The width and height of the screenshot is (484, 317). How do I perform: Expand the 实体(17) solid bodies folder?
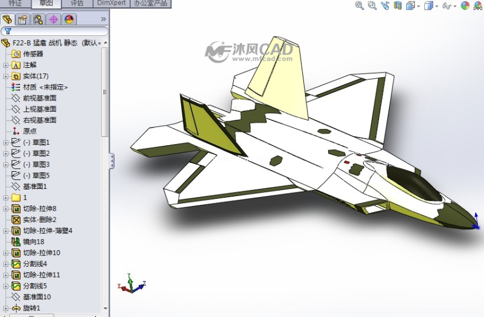5,76
